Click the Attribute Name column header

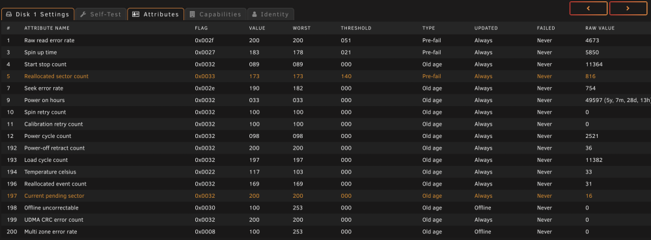click(x=47, y=28)
